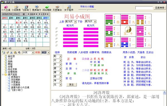Select the highlighted date 28 廿三
This screenshot has width=167, height=106.
click(x=12, y=40)
